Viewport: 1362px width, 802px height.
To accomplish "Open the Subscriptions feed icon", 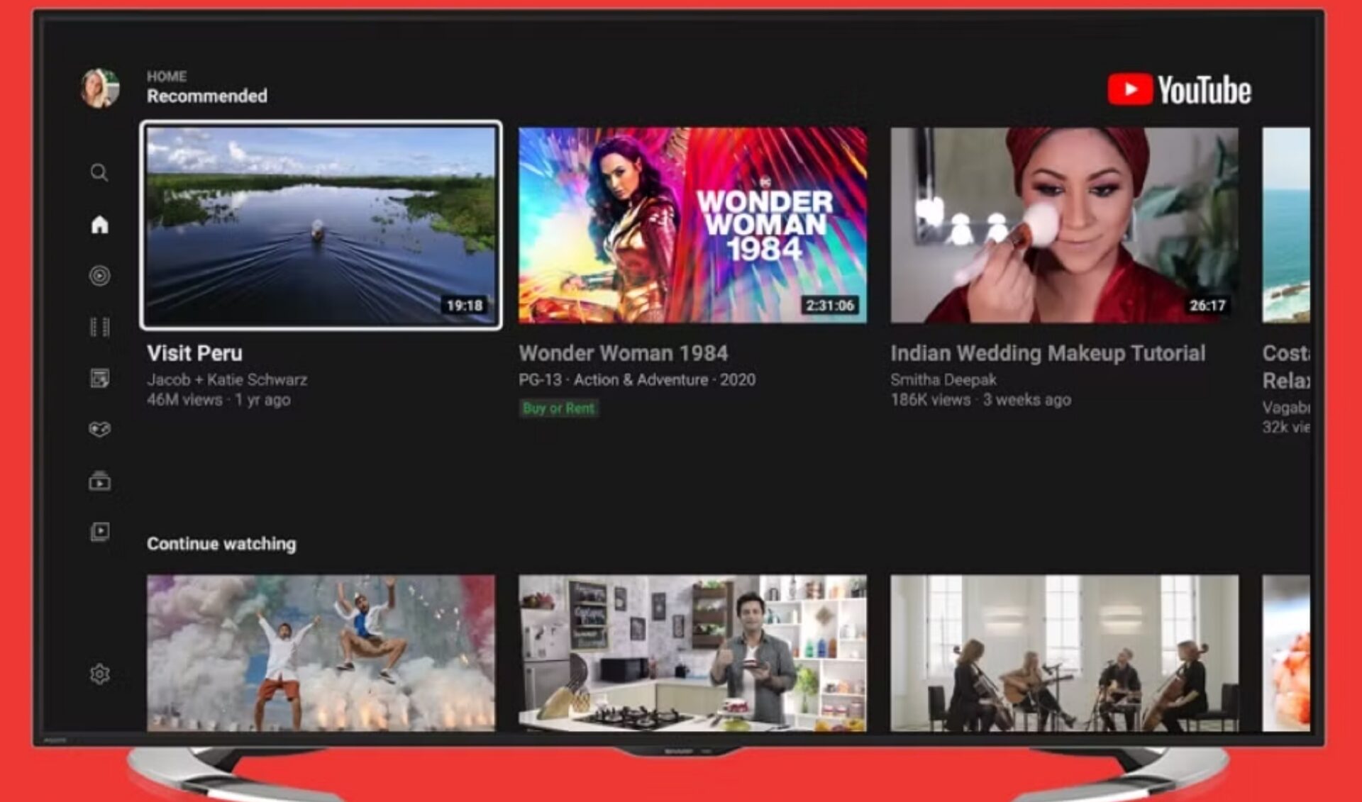I will click(99, 377).
